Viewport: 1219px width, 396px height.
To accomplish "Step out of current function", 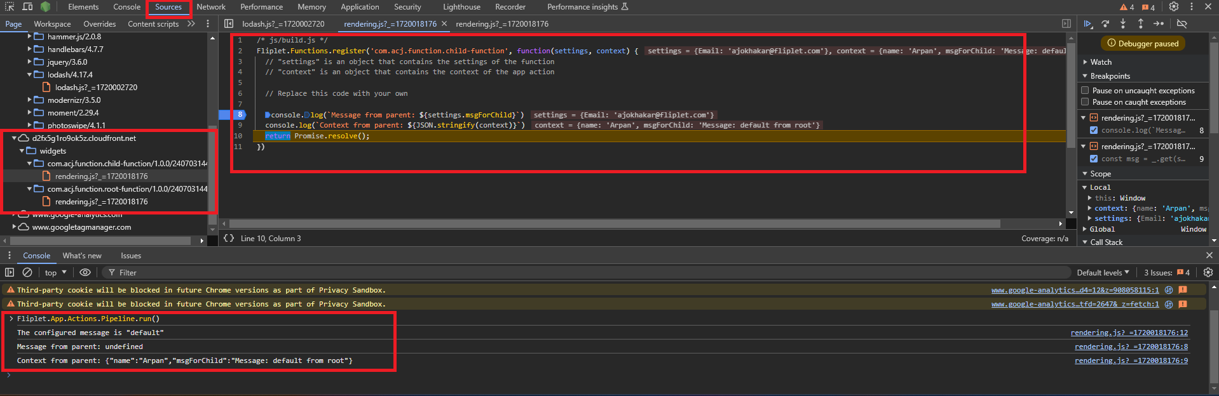I will click(x=1141, y=24).
